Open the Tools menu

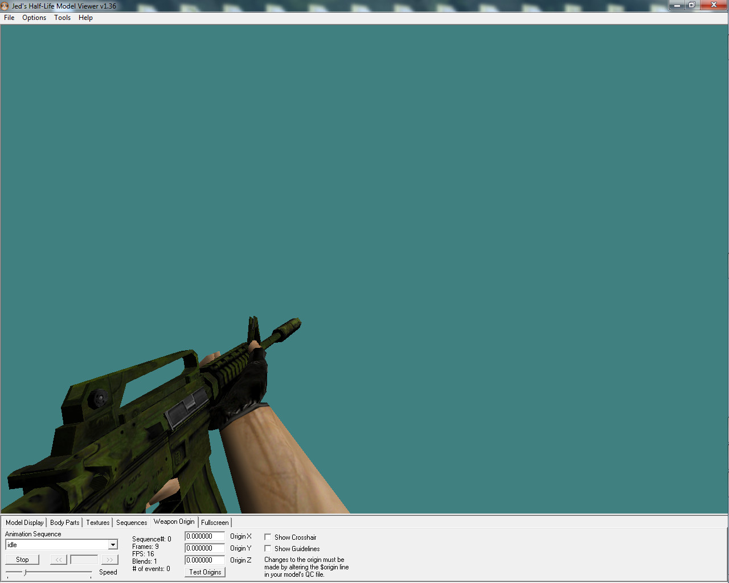(62, 18)
